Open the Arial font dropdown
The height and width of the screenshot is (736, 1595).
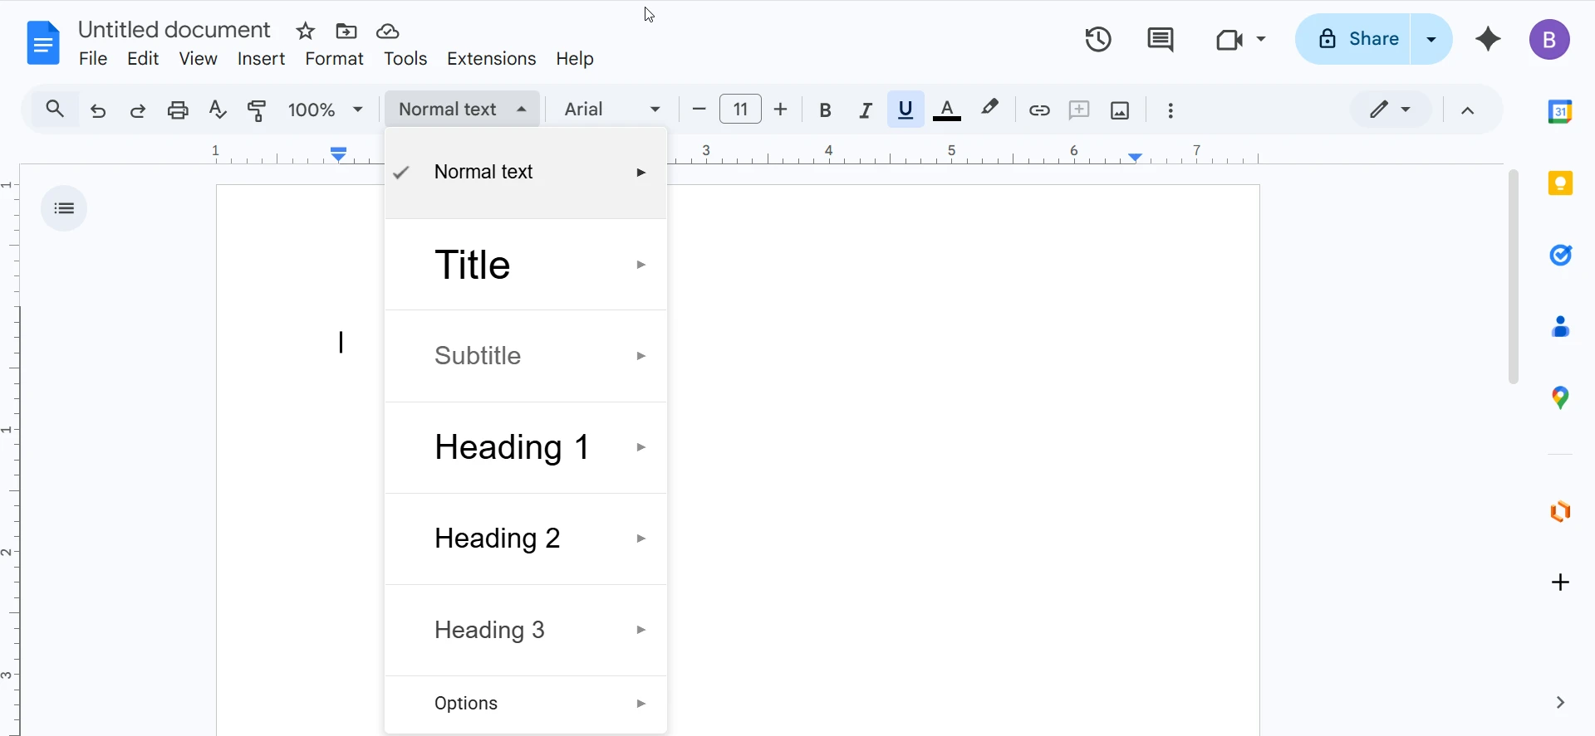coord(612,110)
